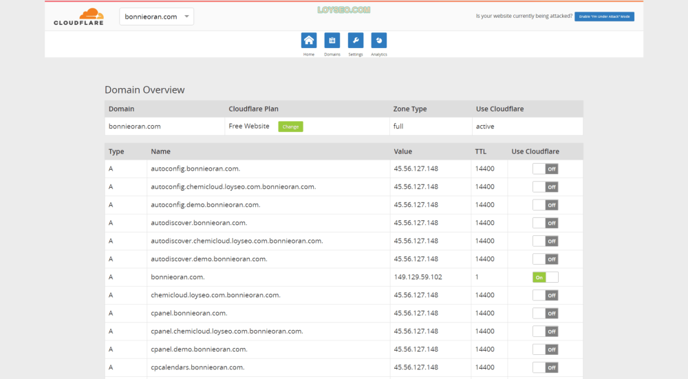This screenshot has width=688, height=379.
Task: Click the Domains label under the icon
Action: pyautogui.click(x=332, y=54)
